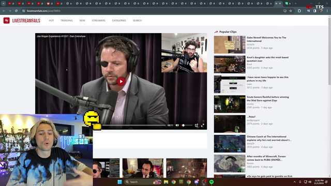Open Chinese Coach clip thumbnail

[x=230, y=144]
